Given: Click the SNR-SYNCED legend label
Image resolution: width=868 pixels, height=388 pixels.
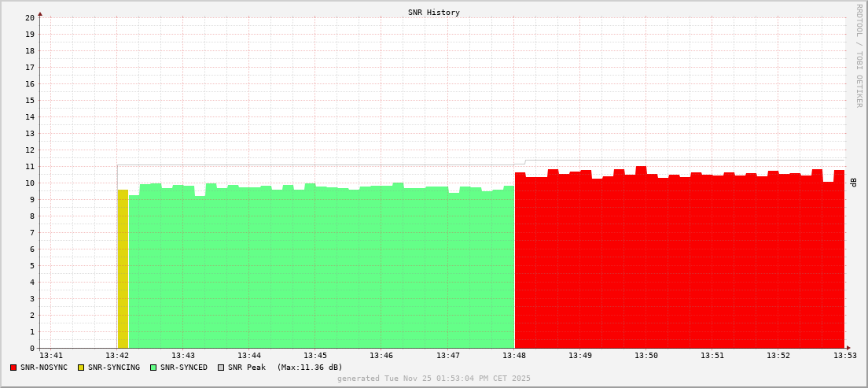Looking at the screenshot, I should tap(183, 368).
